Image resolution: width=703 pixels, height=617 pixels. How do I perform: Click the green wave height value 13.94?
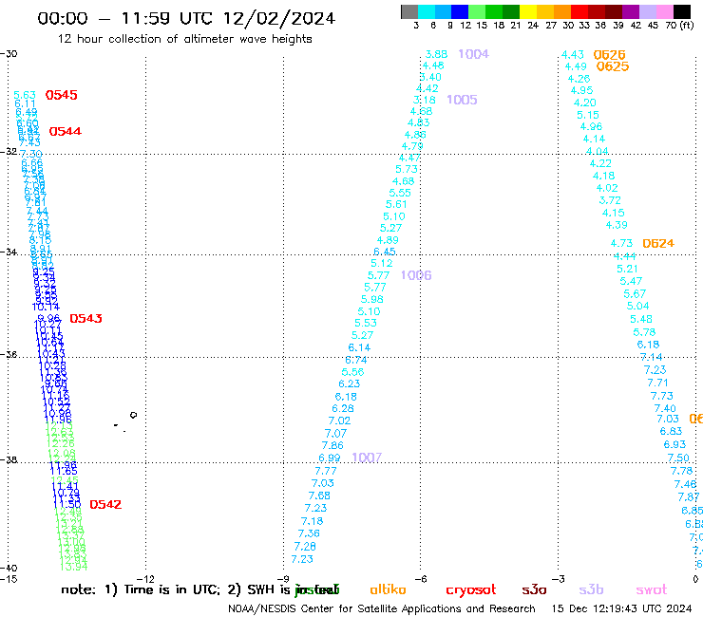click(x=73, y=567)
